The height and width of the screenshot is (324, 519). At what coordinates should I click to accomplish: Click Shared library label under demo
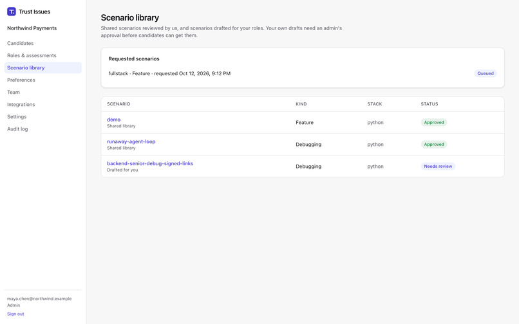click(x=121, y=126)
